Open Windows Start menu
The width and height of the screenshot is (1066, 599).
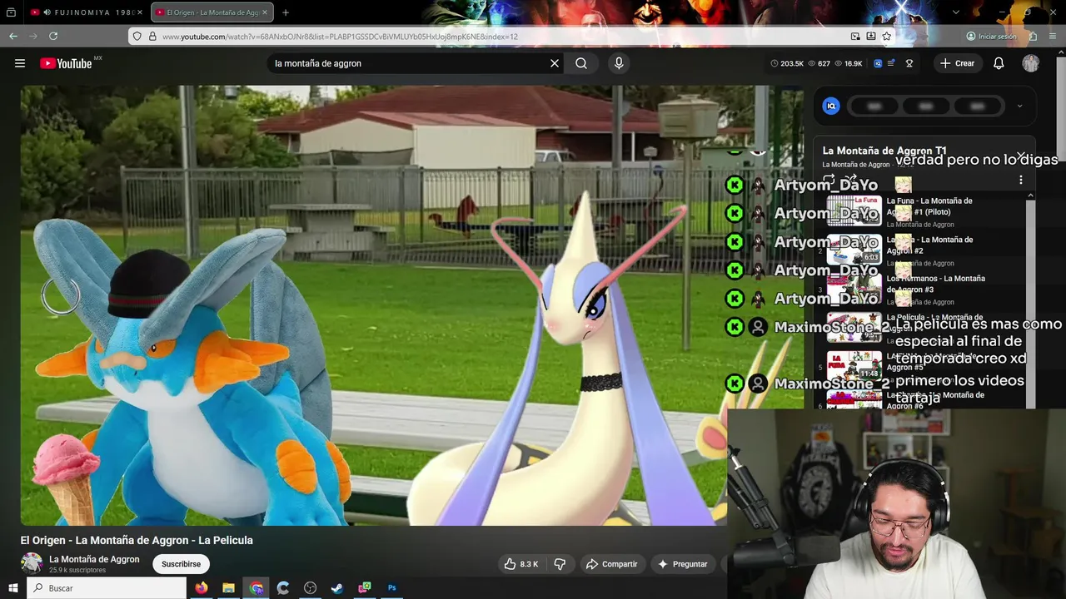pos(12,588)
